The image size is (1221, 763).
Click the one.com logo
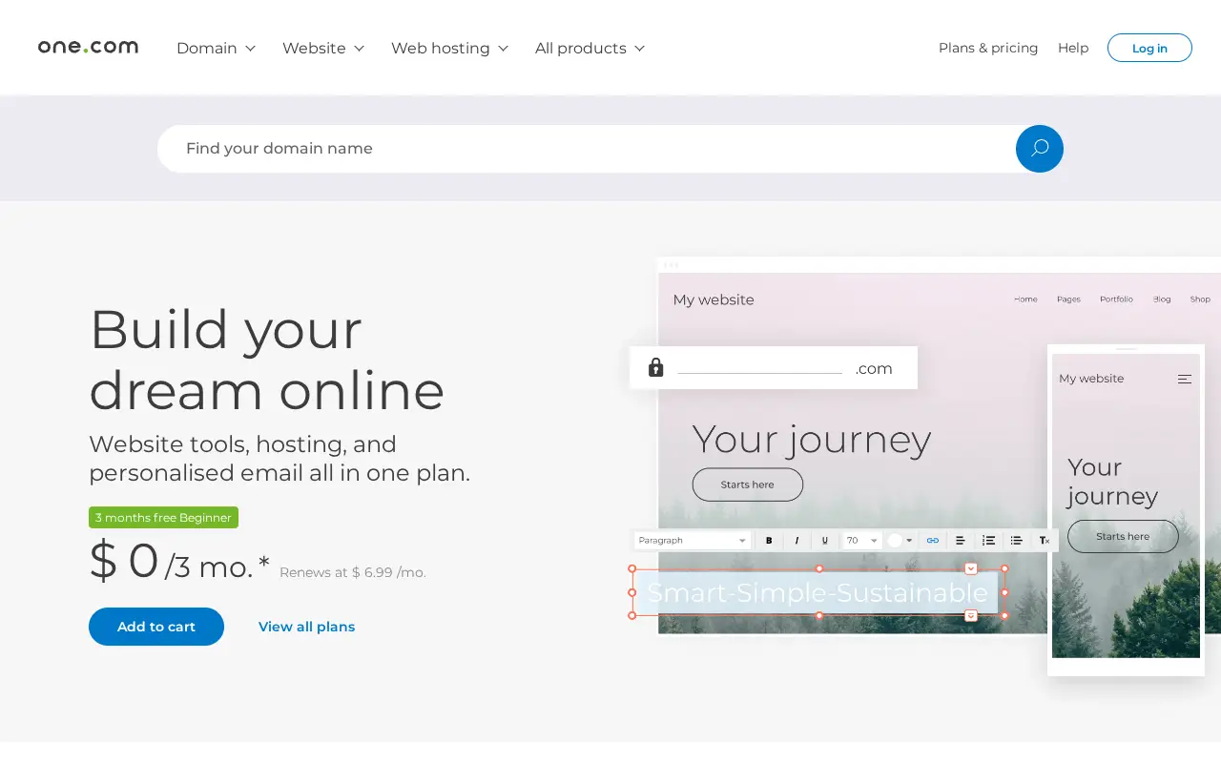pos(88,47)
